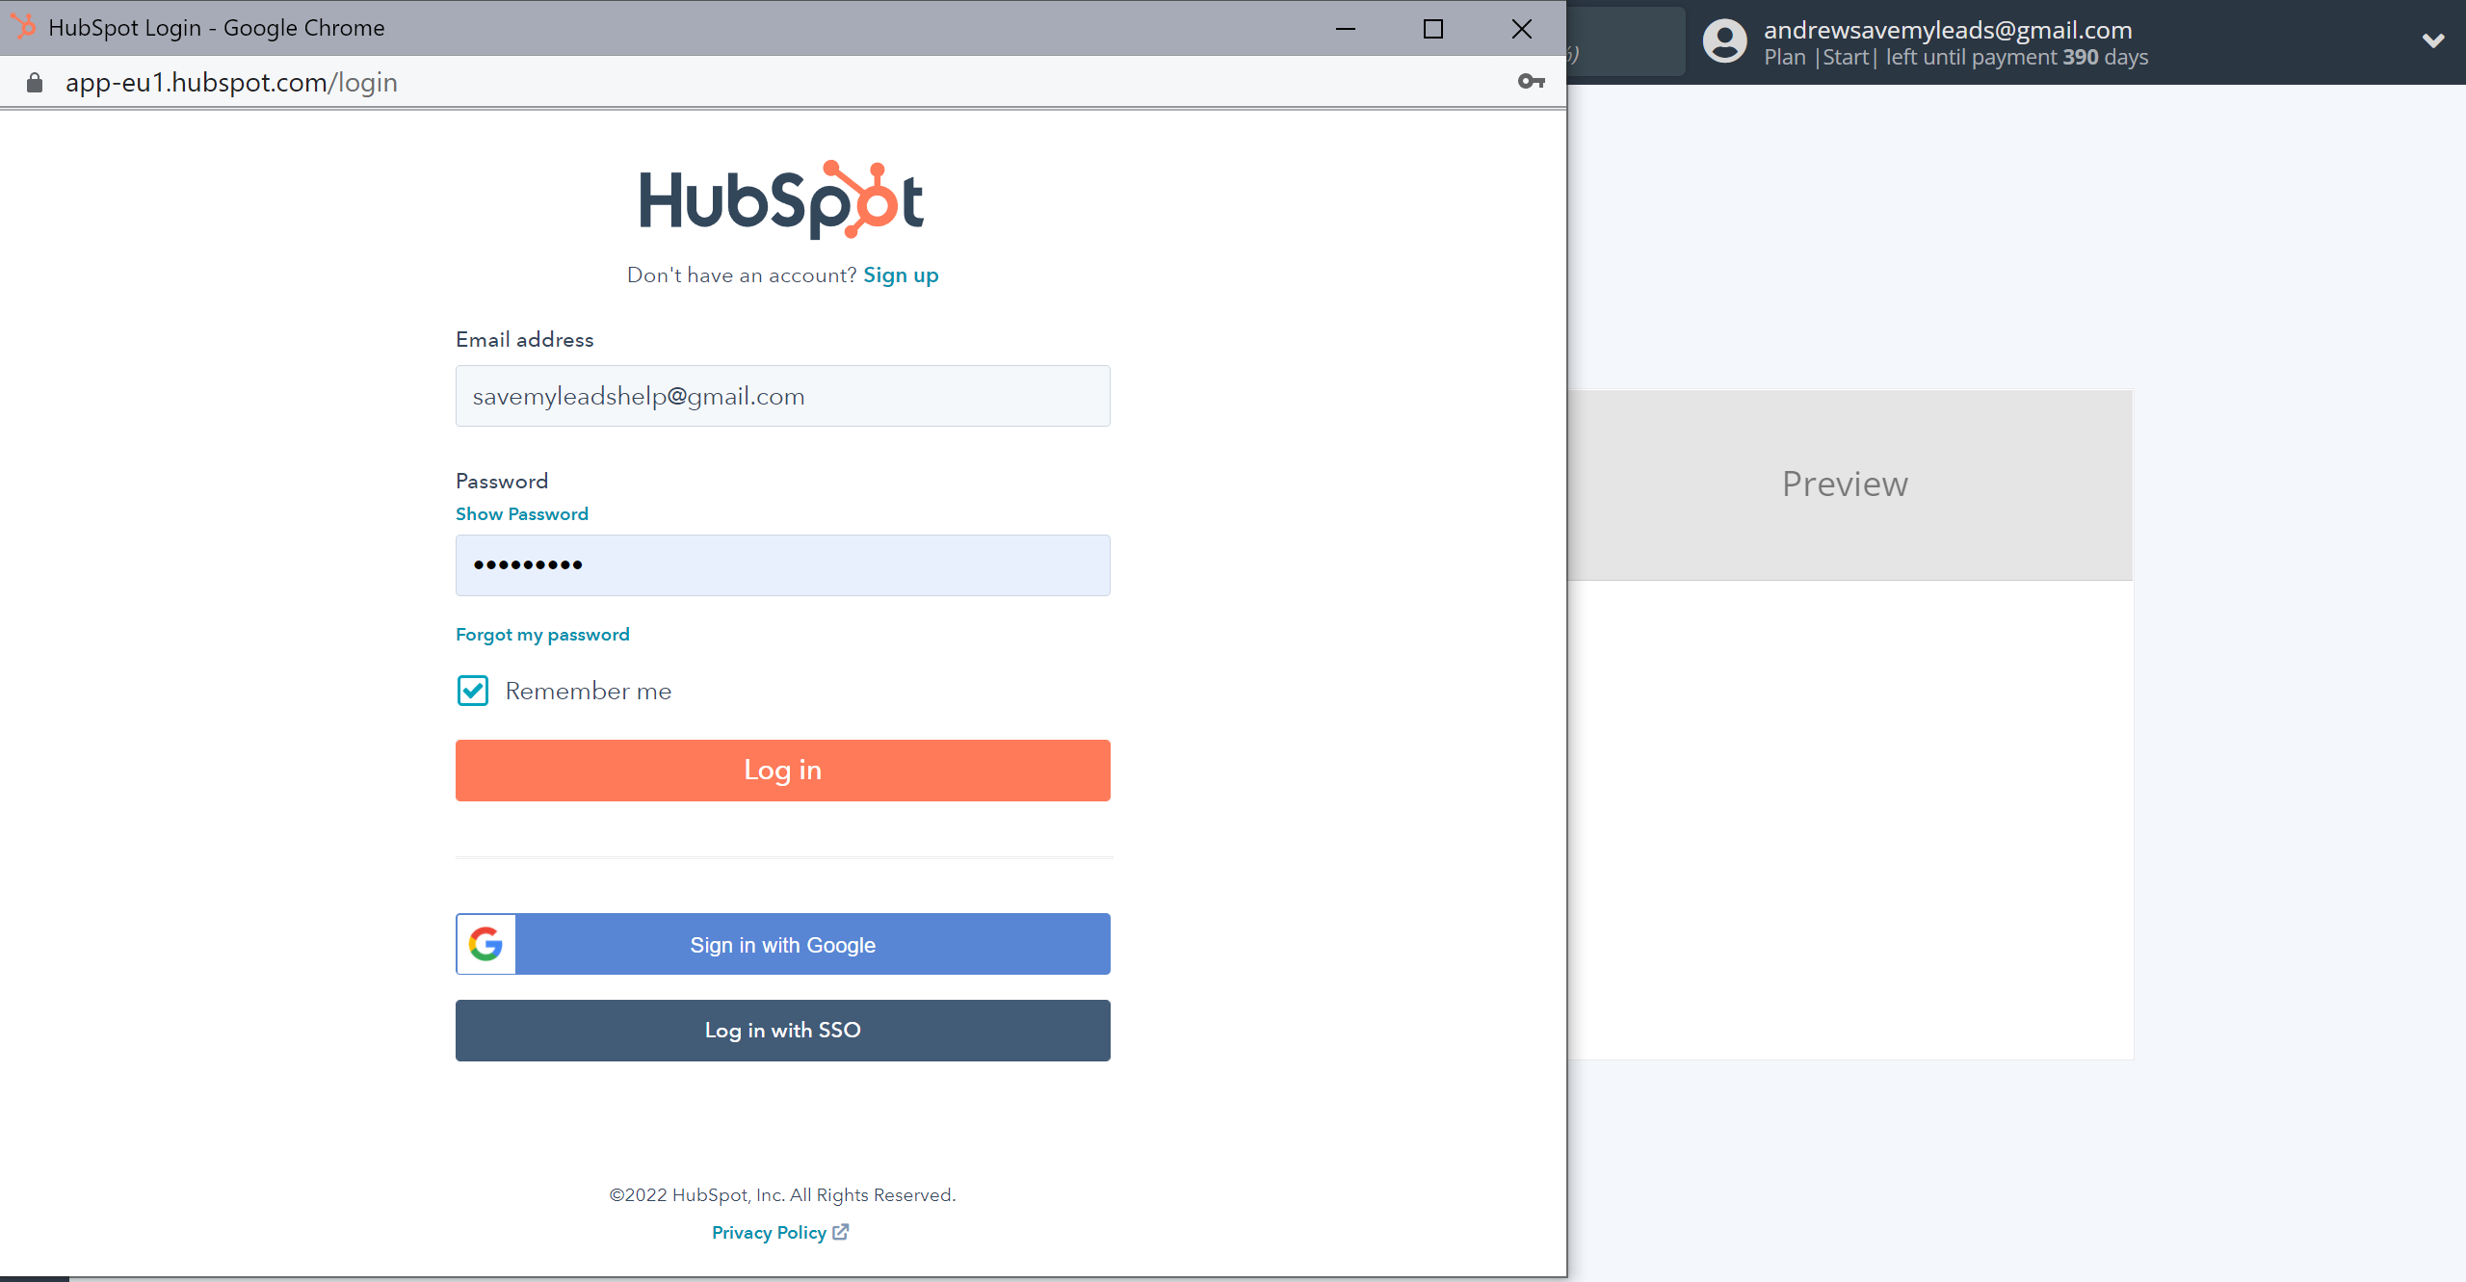Close the HubSpot Login window
This screenshot has width=2466, height=1282.
(1522, 29)
